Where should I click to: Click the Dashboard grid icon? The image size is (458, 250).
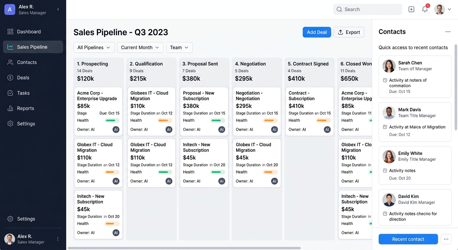[x=10, y=32]
